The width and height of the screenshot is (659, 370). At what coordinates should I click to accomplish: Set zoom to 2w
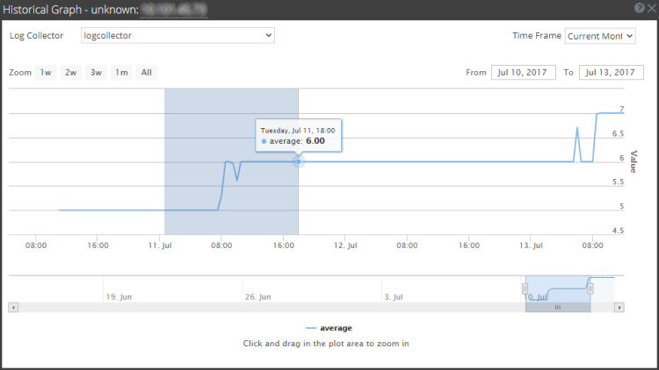pyautogui.click(x=70, y=73)
